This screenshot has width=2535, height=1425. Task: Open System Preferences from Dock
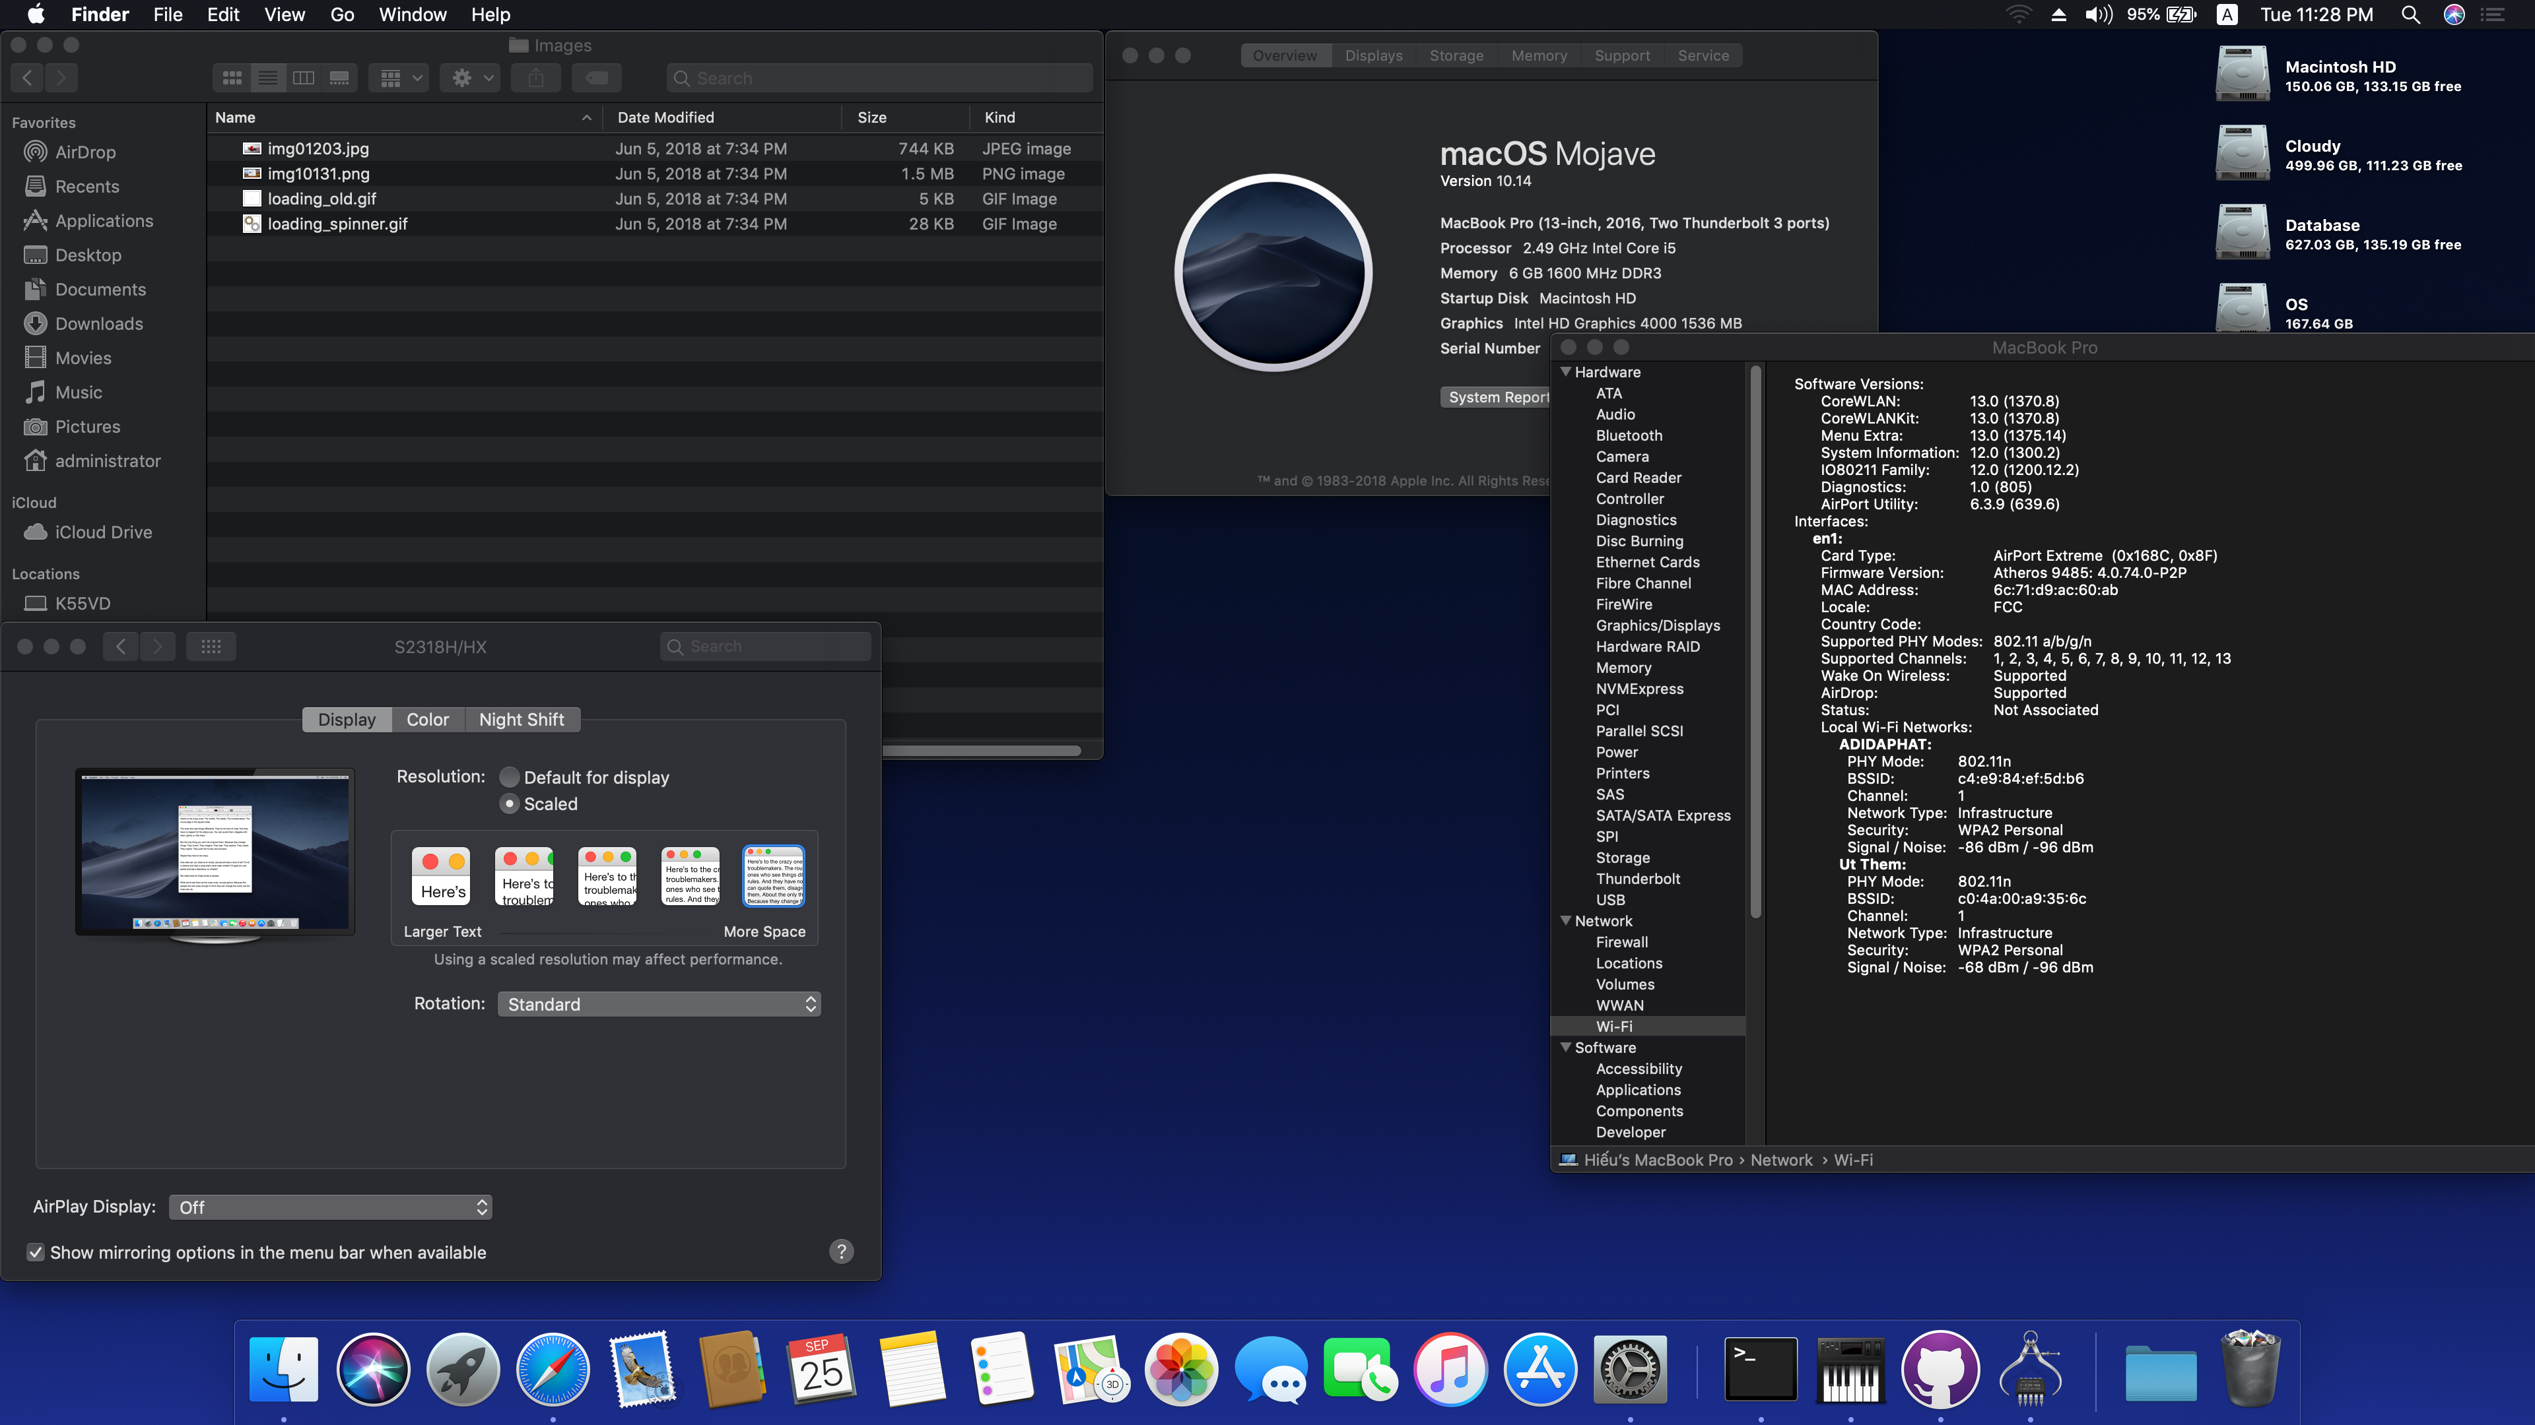(x=1630, y=1369)
